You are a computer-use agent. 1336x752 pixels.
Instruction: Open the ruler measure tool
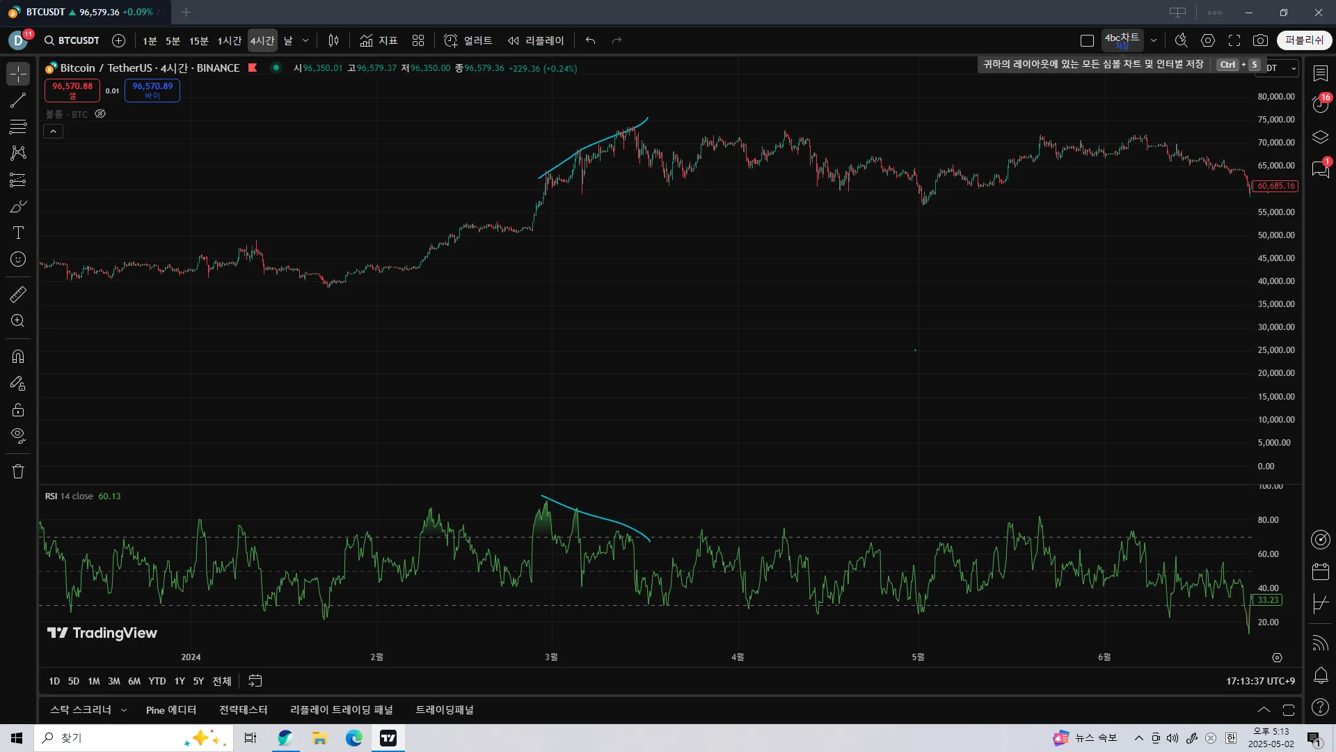click(18, 295)
